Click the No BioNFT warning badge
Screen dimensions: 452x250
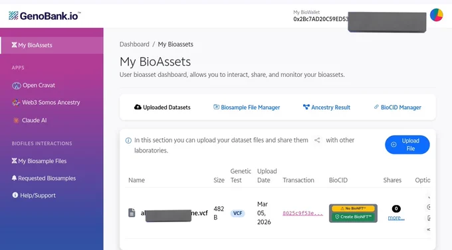click(353, 208)
